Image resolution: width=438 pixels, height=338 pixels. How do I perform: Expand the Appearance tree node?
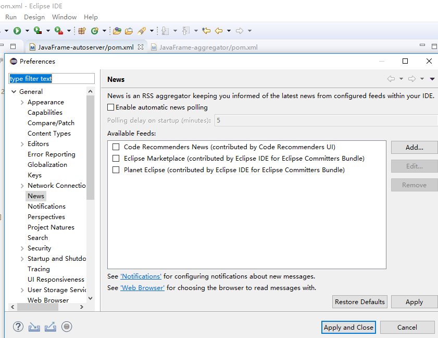click(22, 102)
